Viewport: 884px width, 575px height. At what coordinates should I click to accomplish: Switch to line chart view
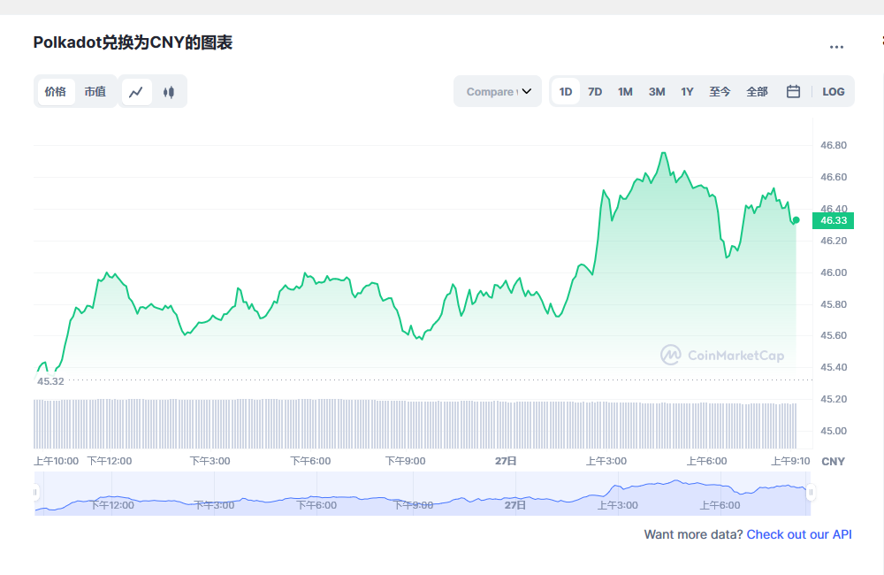136,91
